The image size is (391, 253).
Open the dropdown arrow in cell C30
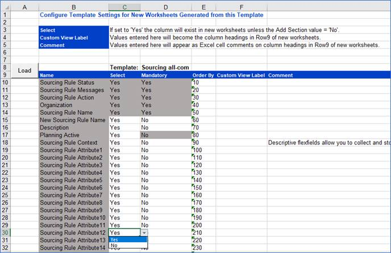144,233
